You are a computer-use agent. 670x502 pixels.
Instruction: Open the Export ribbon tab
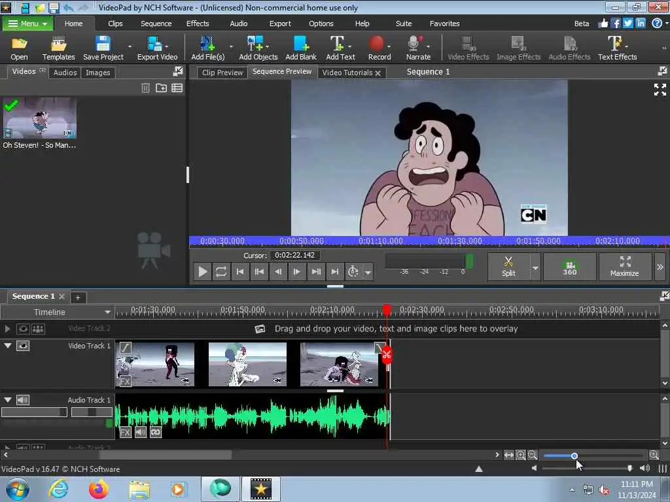[x=280, y=24]
